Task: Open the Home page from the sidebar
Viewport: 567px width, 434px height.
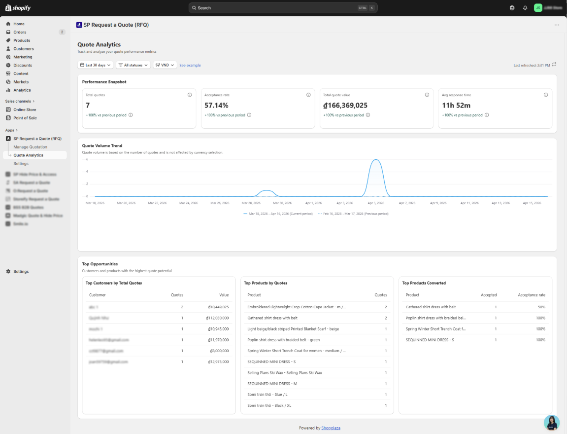Action: [x=19, y=23]
